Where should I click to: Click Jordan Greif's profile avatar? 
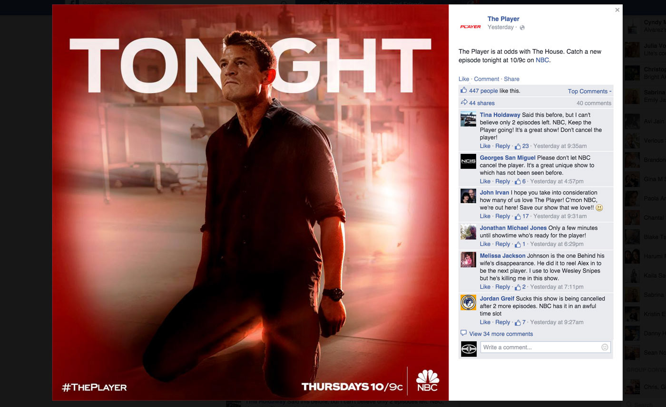(x=469, y=303)
